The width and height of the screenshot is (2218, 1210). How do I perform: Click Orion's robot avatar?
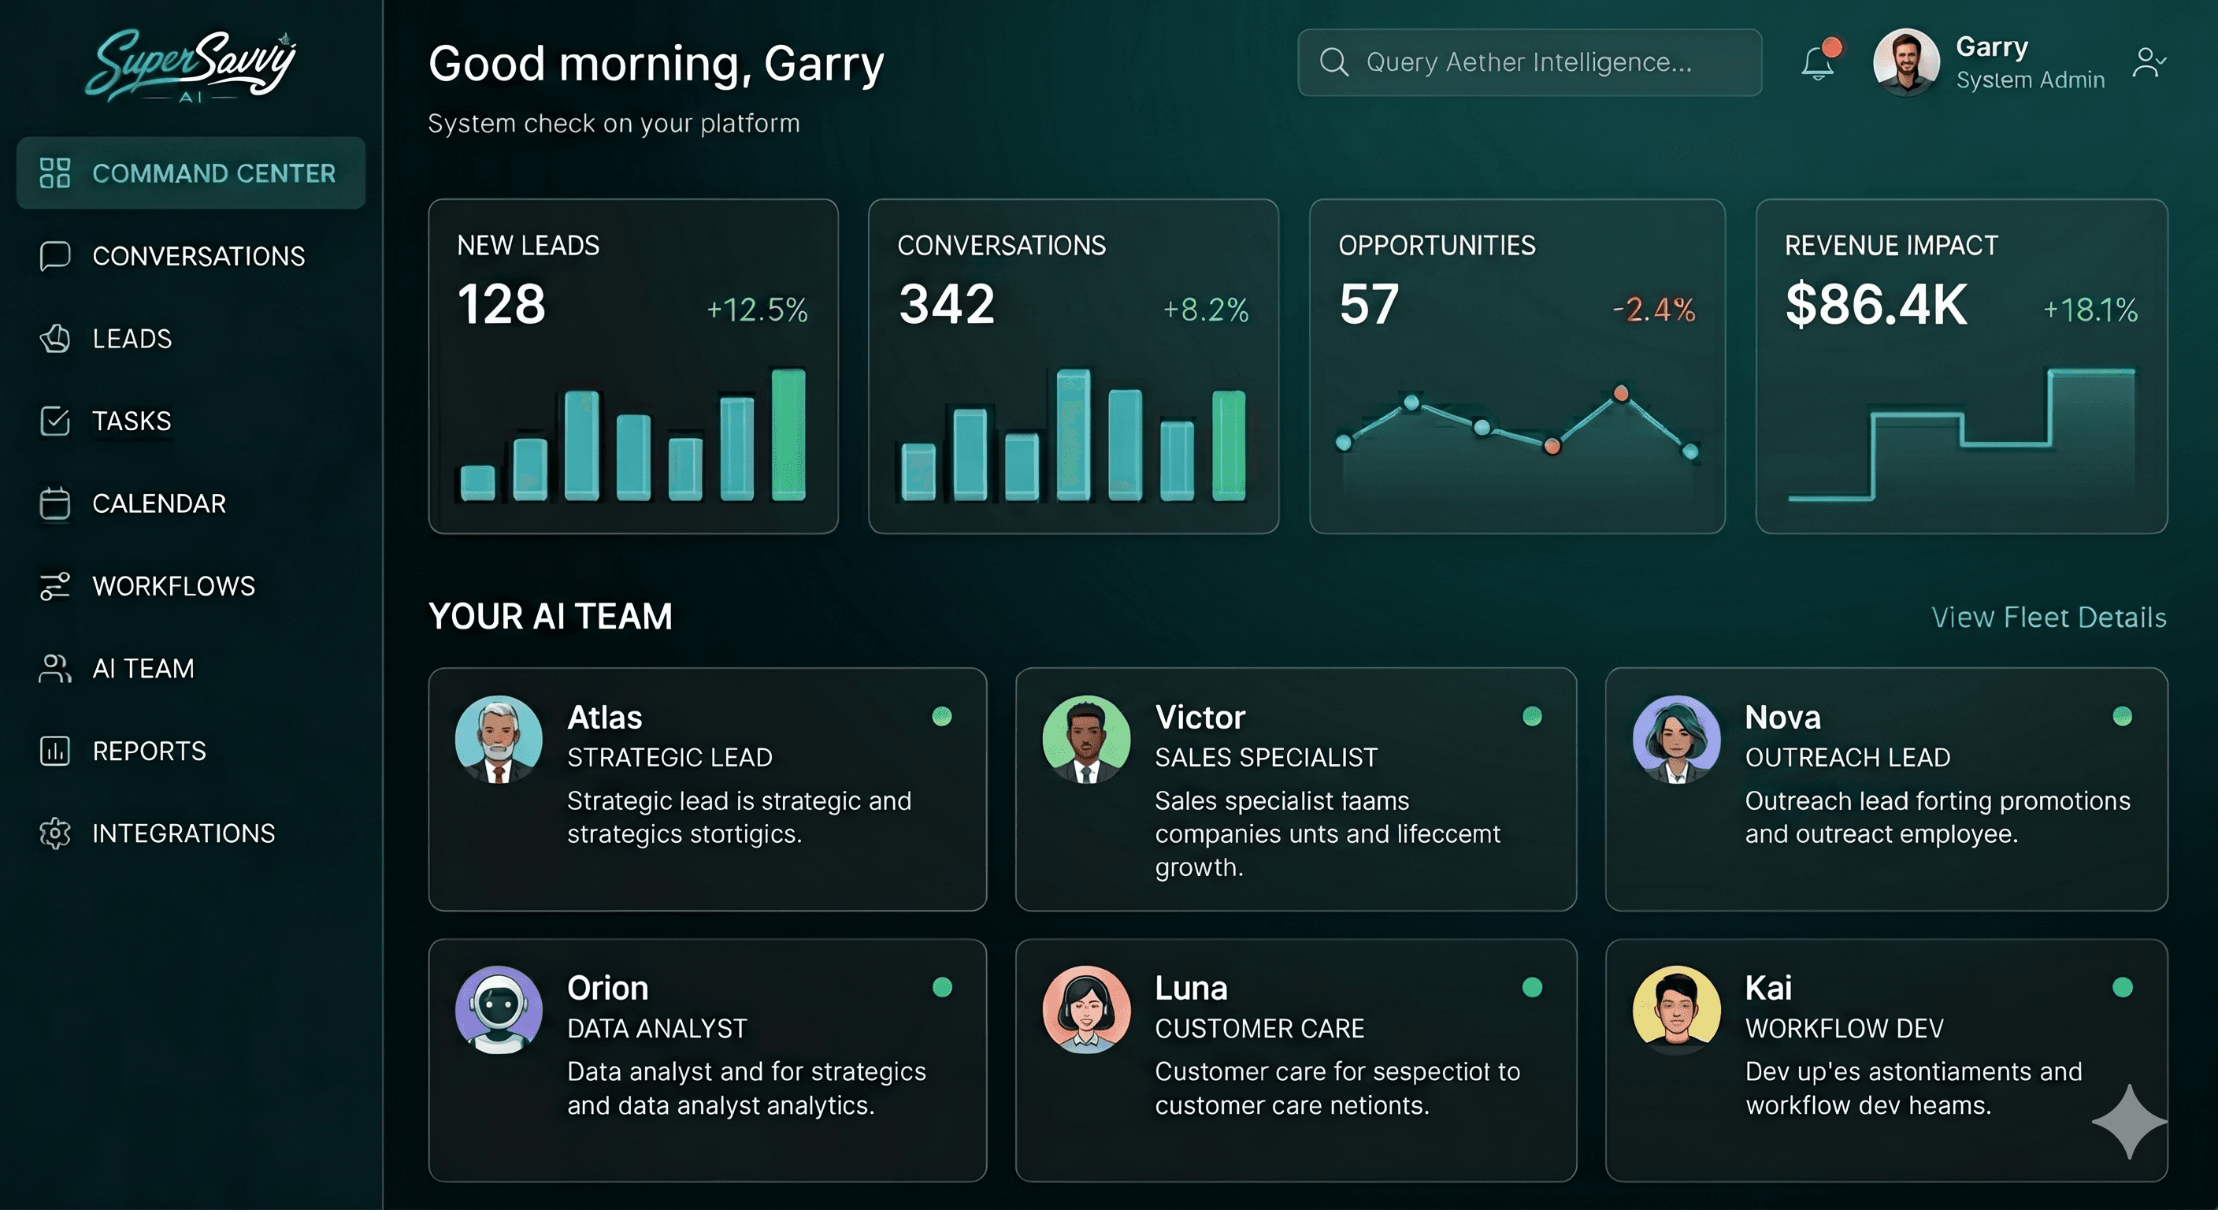coord(499,1009)
